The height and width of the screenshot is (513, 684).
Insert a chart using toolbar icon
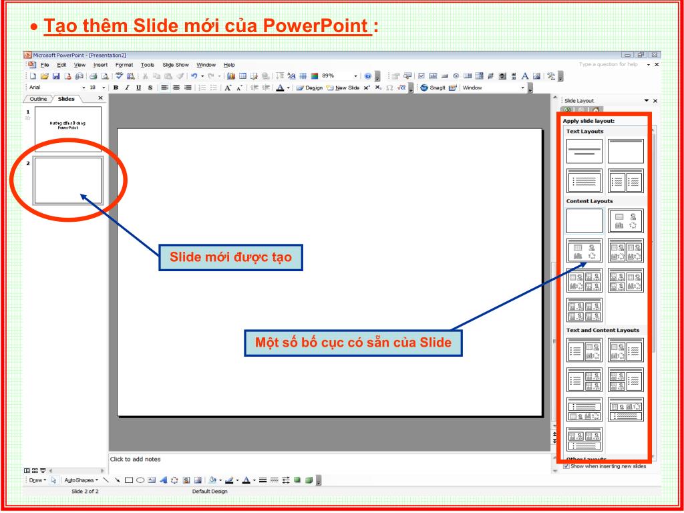click(230, 76)
